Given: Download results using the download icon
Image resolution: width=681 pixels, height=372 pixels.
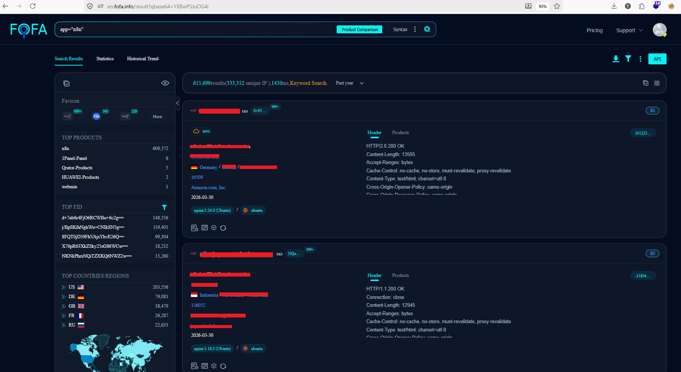Looking at the screenshot, I should coord(616,59).
